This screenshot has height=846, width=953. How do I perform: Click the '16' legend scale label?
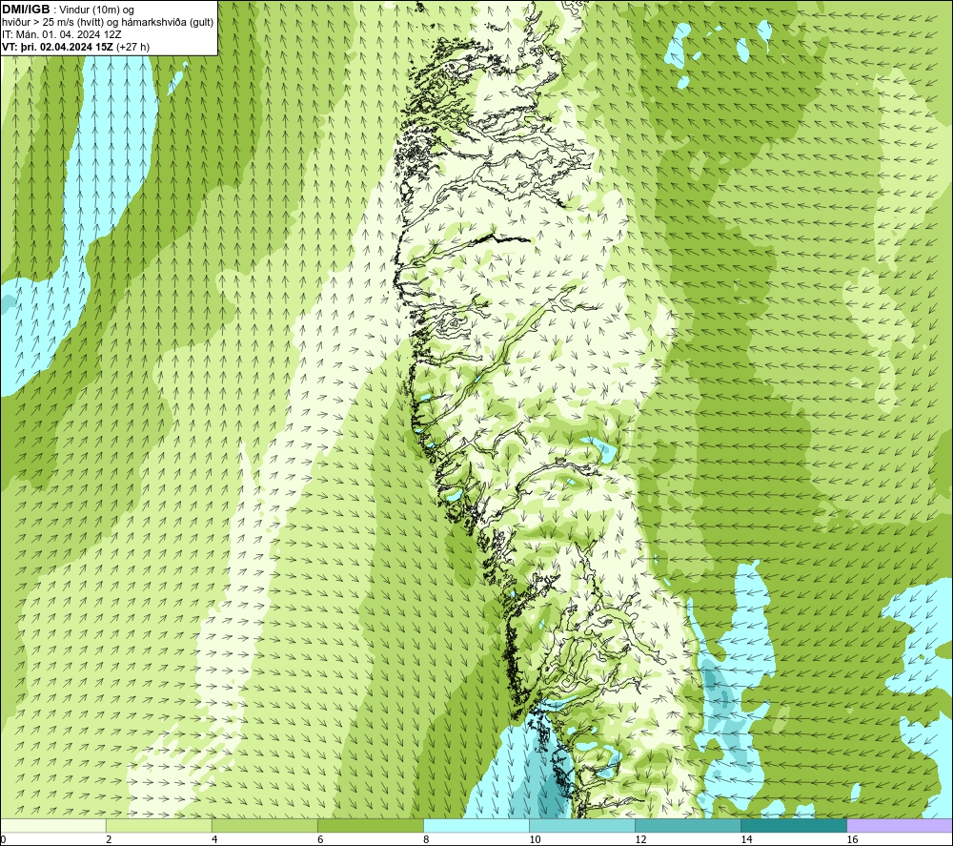[852, 840]
